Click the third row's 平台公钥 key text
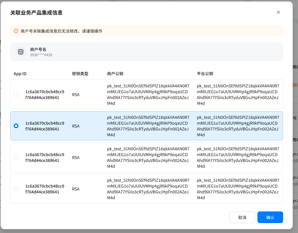The height and width of the screenshot is (233, 298). point(238,157)
